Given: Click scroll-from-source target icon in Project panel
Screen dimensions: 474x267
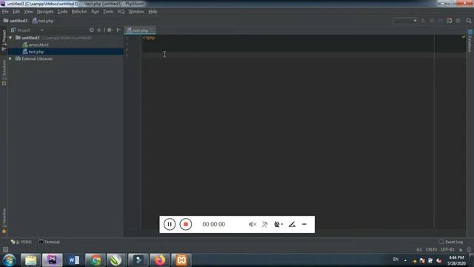Looking at the screenshot, I should point(92,30).
